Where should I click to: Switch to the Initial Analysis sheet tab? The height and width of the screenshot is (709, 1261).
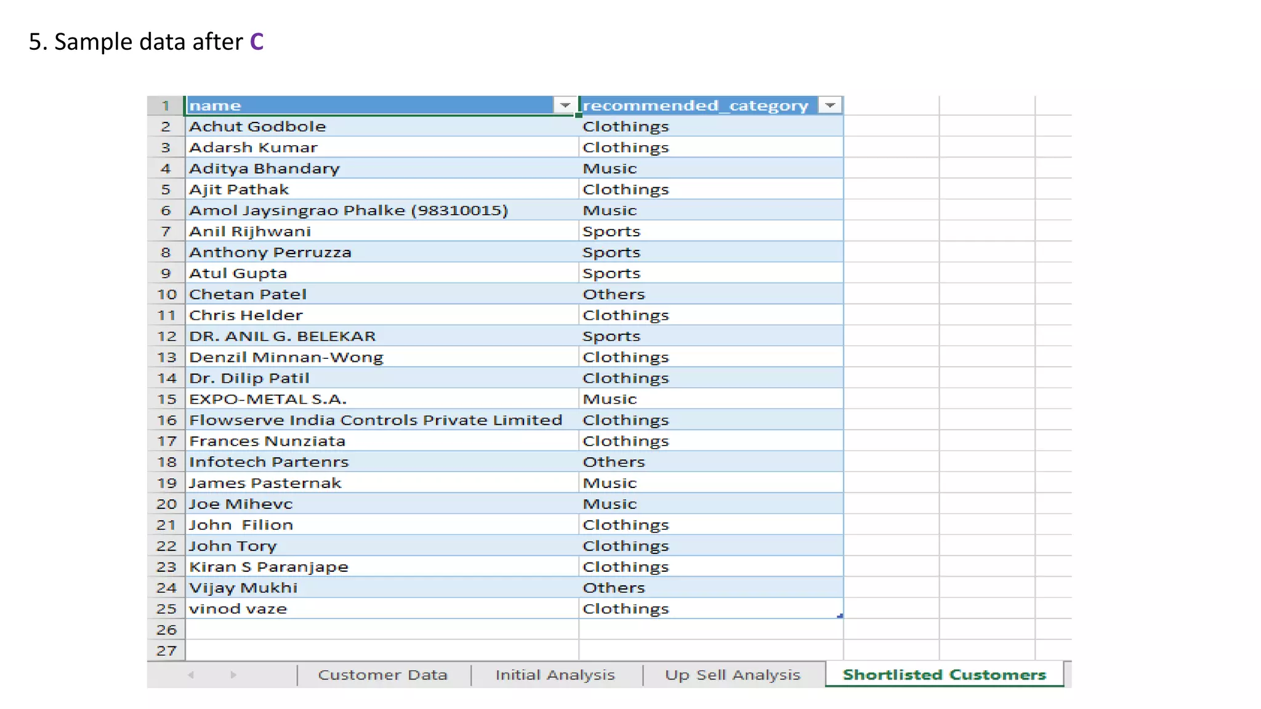point(555,675)
